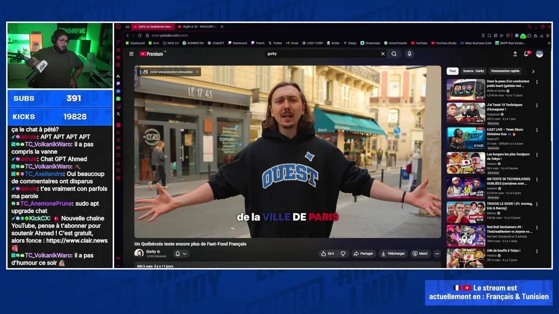
Task: Open Instagram from the Opera sidebar
Action: pos(118,106)
